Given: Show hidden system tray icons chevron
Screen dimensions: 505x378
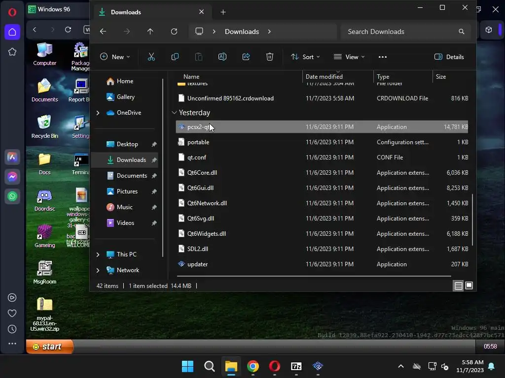Looking at the screenshot, I should pos(400,366).
